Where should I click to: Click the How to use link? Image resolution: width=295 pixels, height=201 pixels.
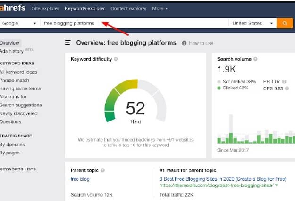pos(201,43)
